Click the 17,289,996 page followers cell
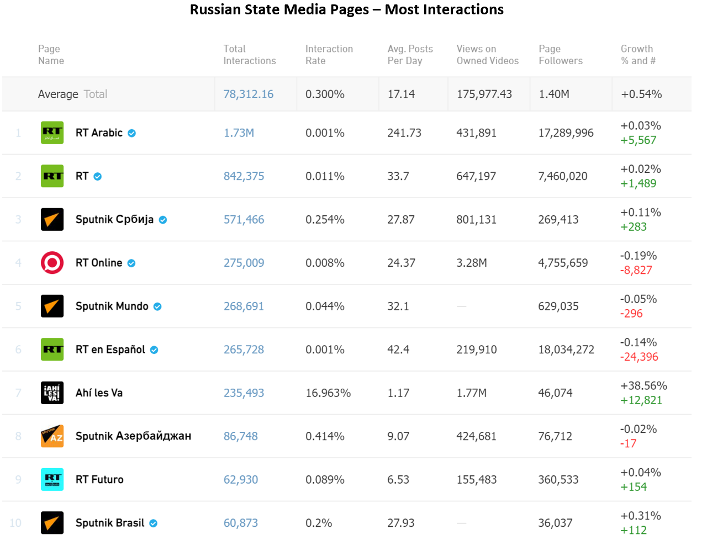 click(x=566, y=133)
